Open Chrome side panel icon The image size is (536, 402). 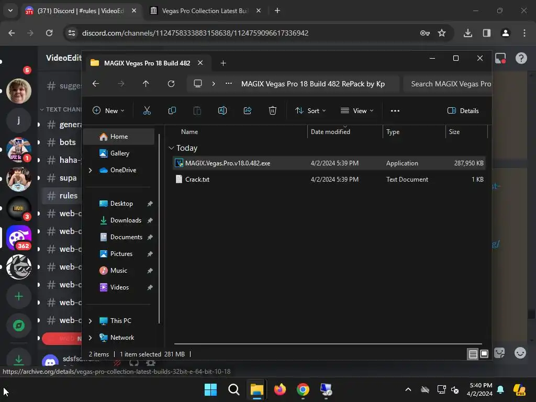pos(486,33)
